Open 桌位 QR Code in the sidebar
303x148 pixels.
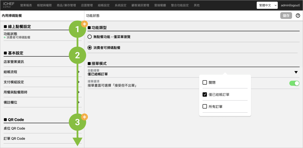pyautogui.click(x=14, y=129)
